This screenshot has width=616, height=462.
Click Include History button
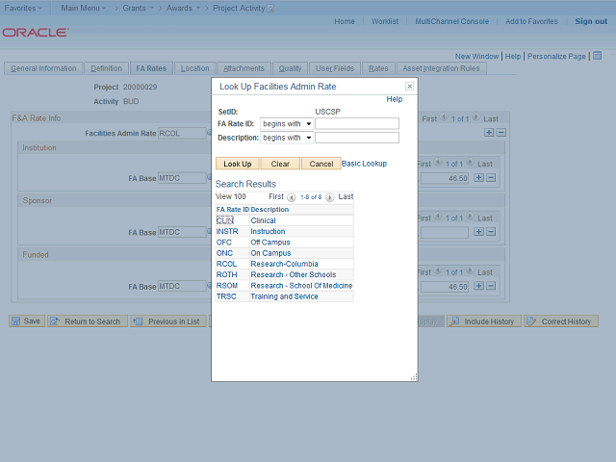(x=483, y=321)
